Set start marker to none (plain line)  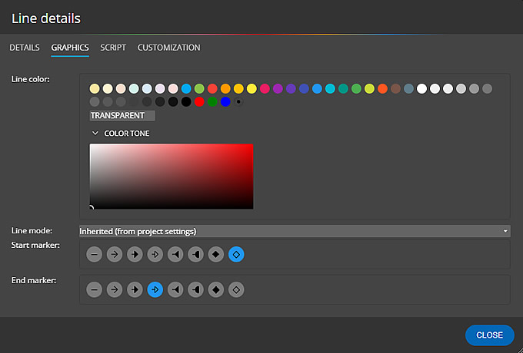pos(95,255)
